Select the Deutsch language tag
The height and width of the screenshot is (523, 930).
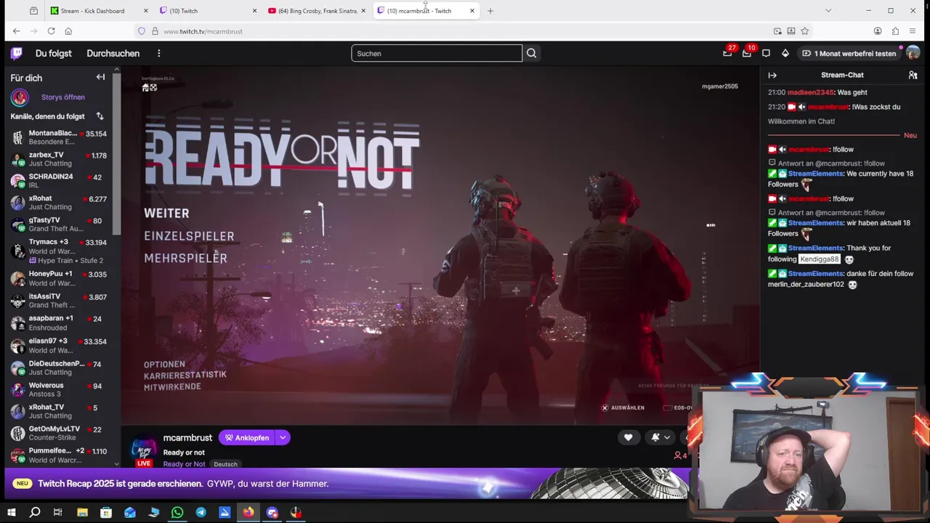[225, 464]
